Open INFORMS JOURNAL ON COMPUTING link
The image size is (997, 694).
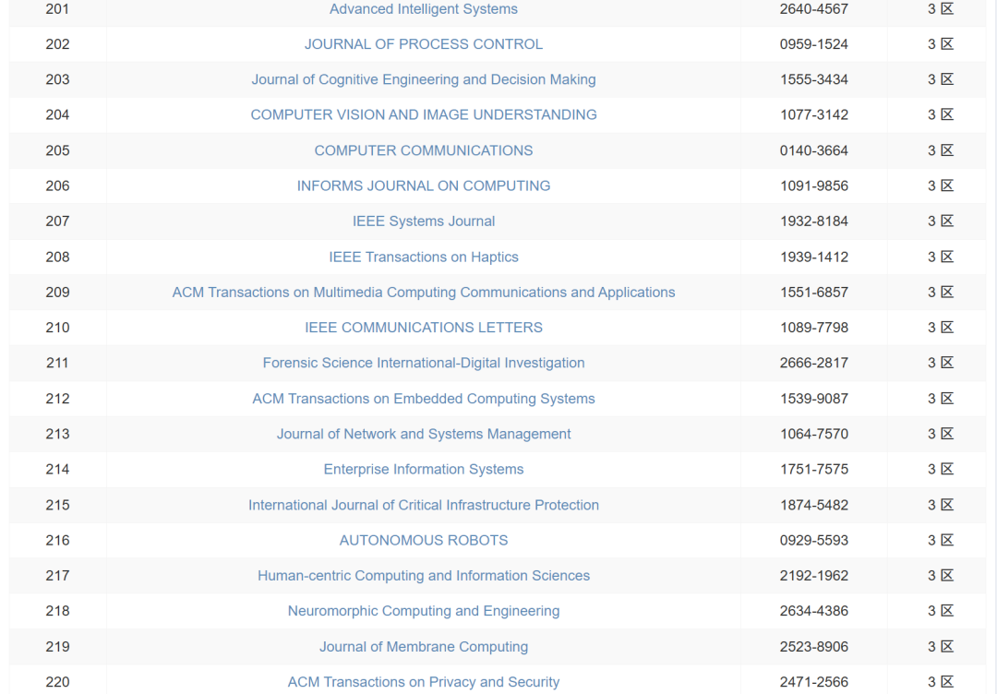pos(424,185)
